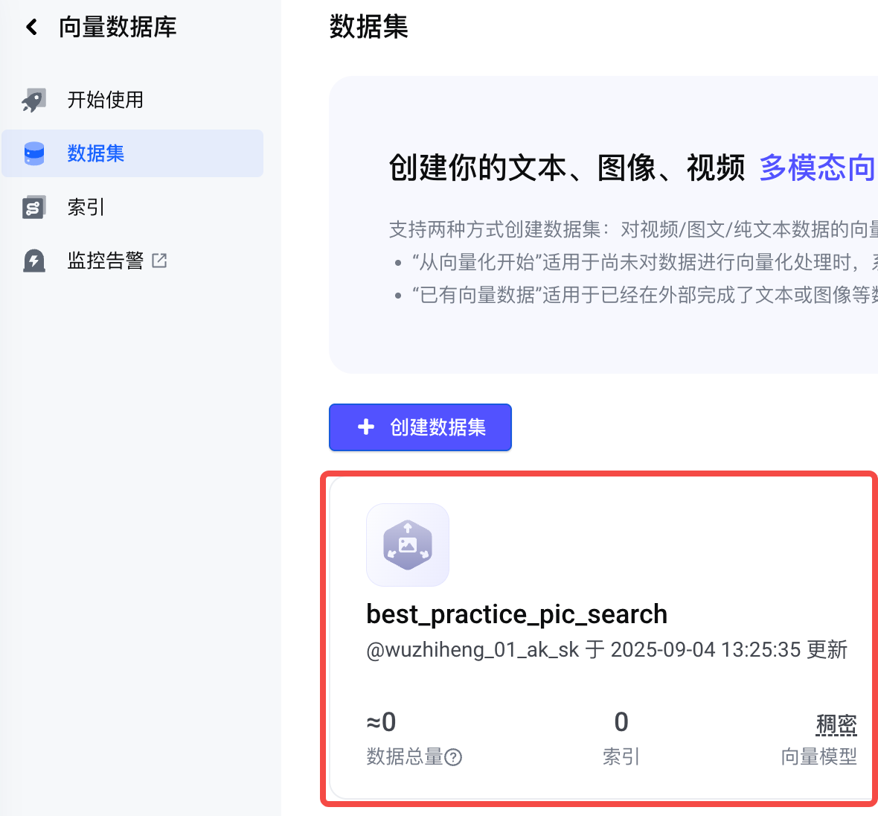Click the plus icon in 创建数据集 button
Screen dimensions: 878x816
[x=366, y=427]
